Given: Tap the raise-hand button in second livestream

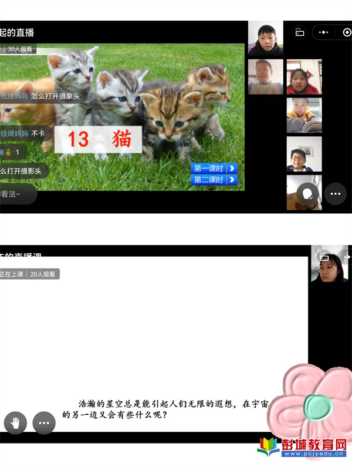Looking at the screenshot, I should pos(15,423).
